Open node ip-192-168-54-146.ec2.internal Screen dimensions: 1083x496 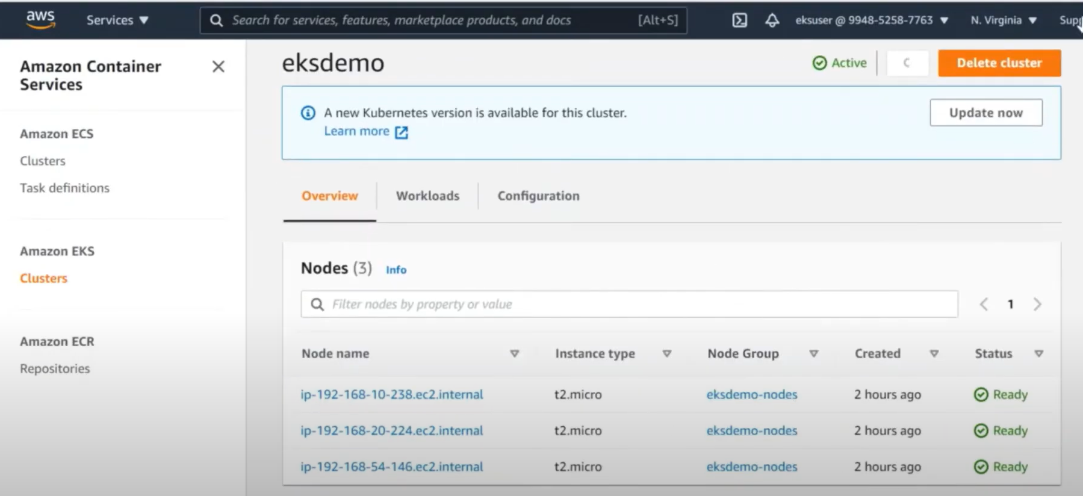tap(392, 467)
